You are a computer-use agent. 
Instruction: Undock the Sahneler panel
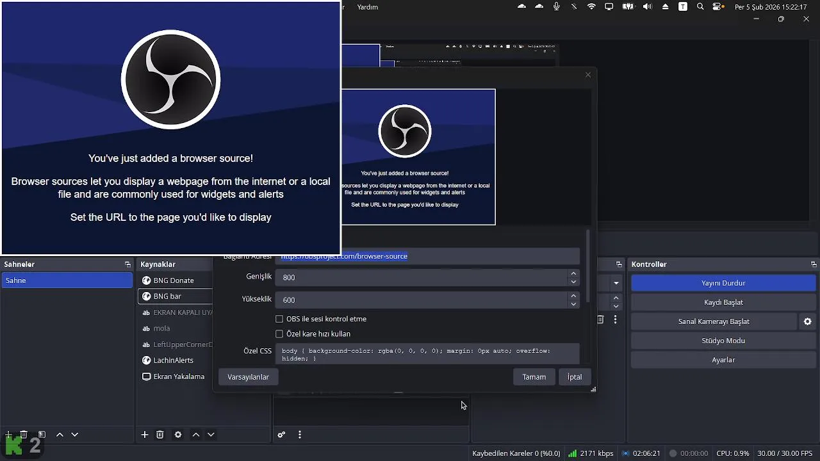pyautogui.click(x=127, y=264)
